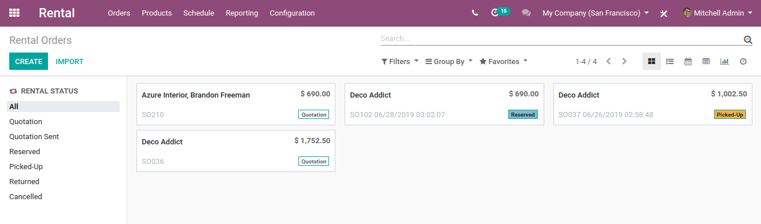Open the Products menu
This screenshot has width=761, height=224.
click(x=157, y=13)
